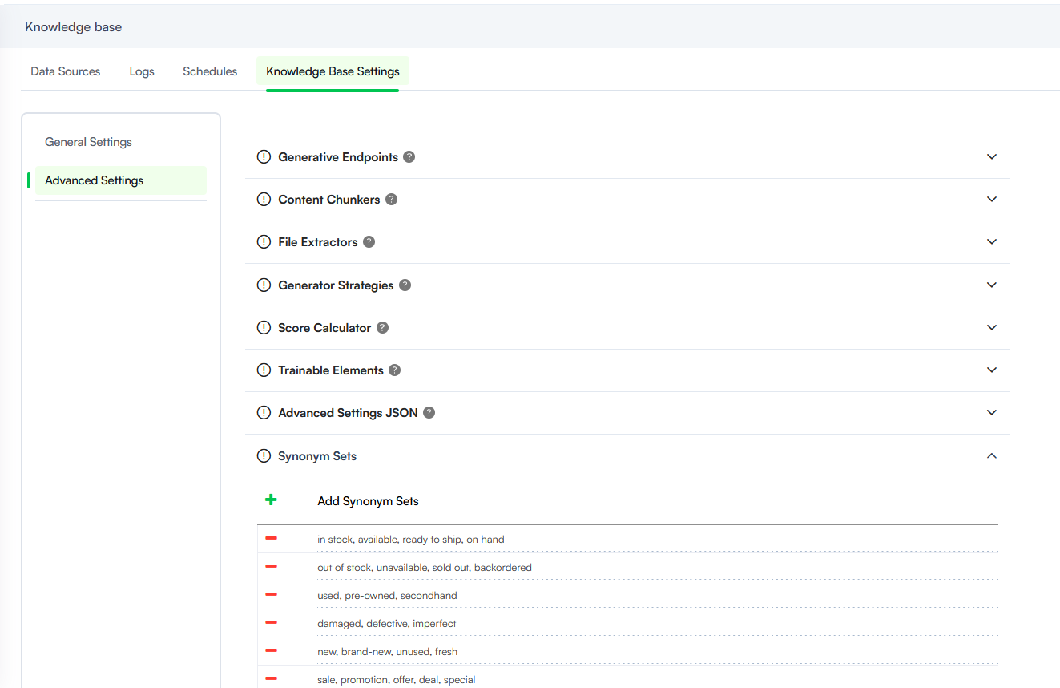Expand the Content Chunkers section
Screen dimensions: 1060x688
click(x=991, y=200)
